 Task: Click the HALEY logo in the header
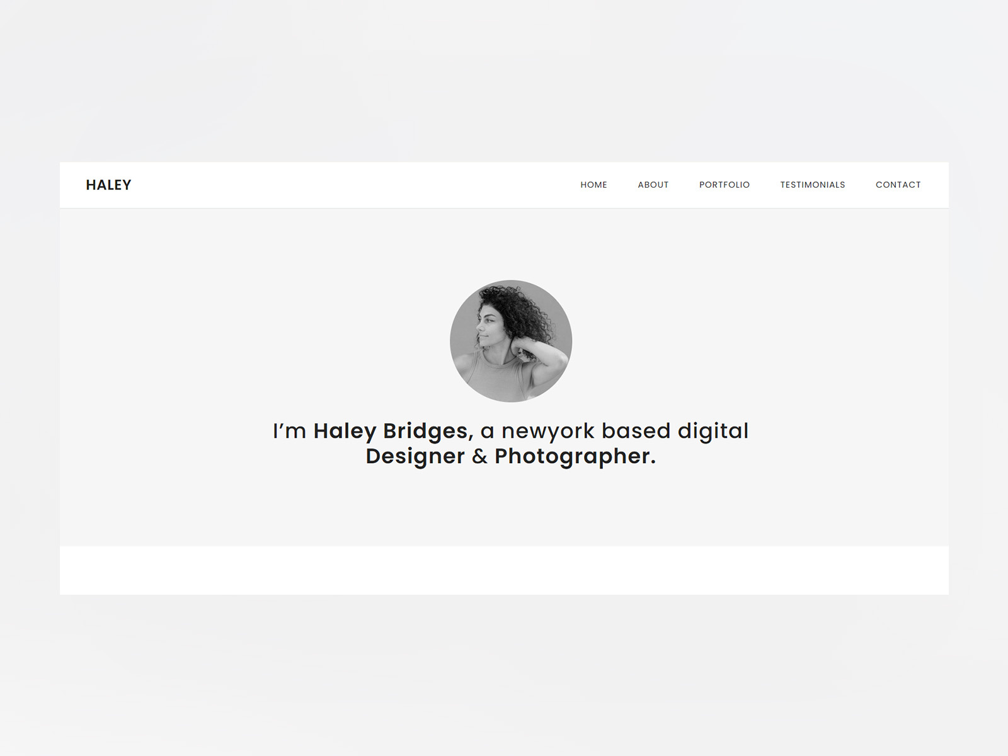tap(108, 185)
